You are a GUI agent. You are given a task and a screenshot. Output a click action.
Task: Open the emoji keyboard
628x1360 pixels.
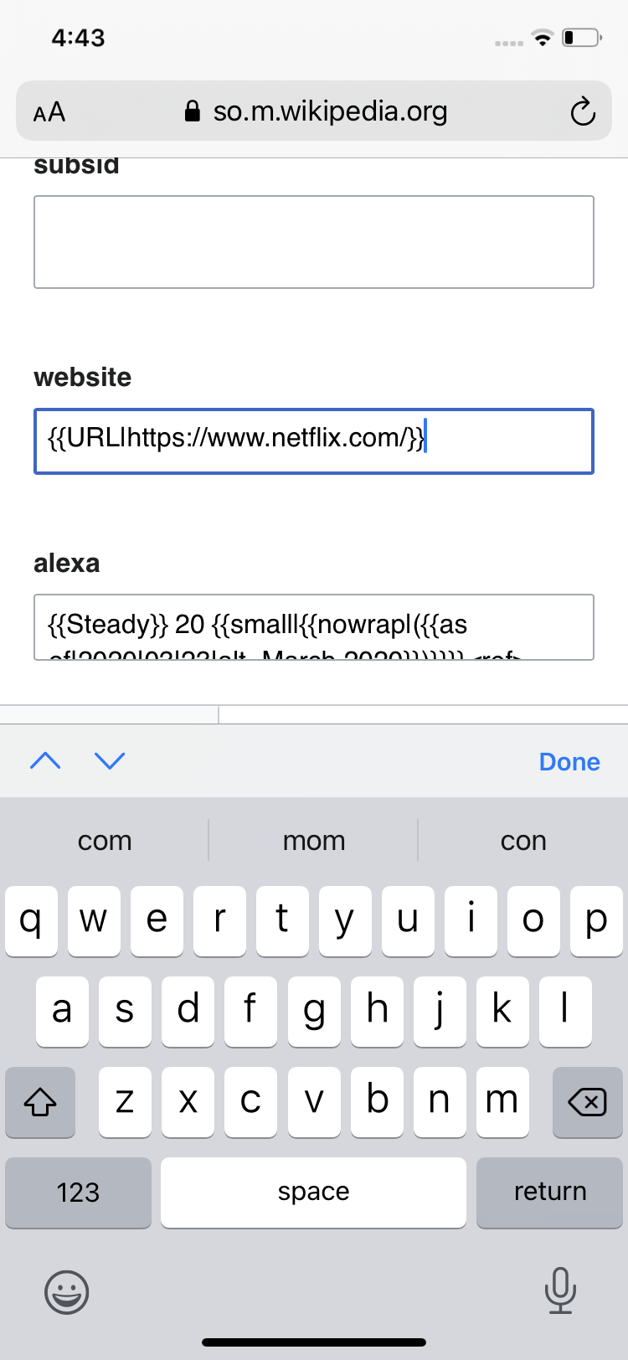tap(66, 1291)
